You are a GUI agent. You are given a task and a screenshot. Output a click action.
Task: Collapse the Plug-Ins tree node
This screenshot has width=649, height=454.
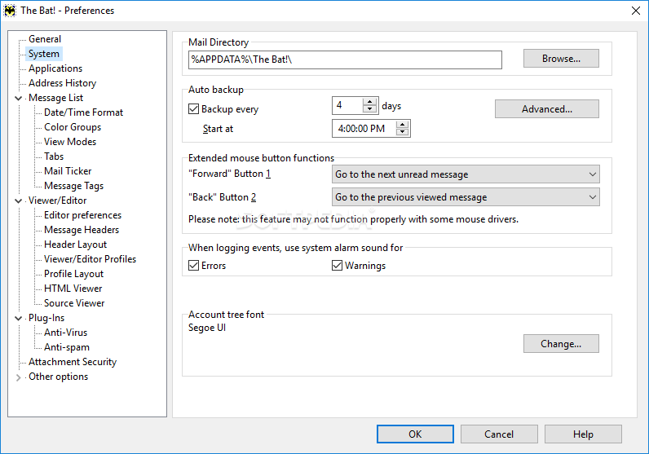click(18, 318)
